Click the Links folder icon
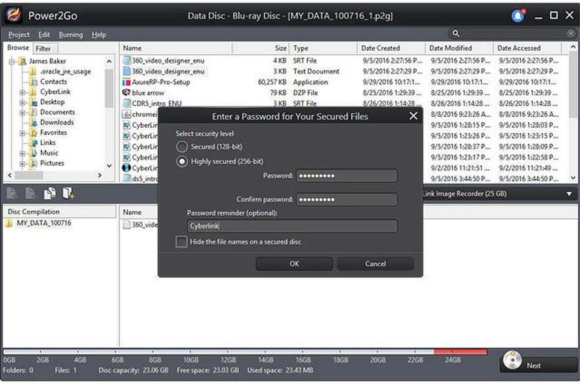Image resolution: width=580 pixels, height=384 pixels. 33,143
